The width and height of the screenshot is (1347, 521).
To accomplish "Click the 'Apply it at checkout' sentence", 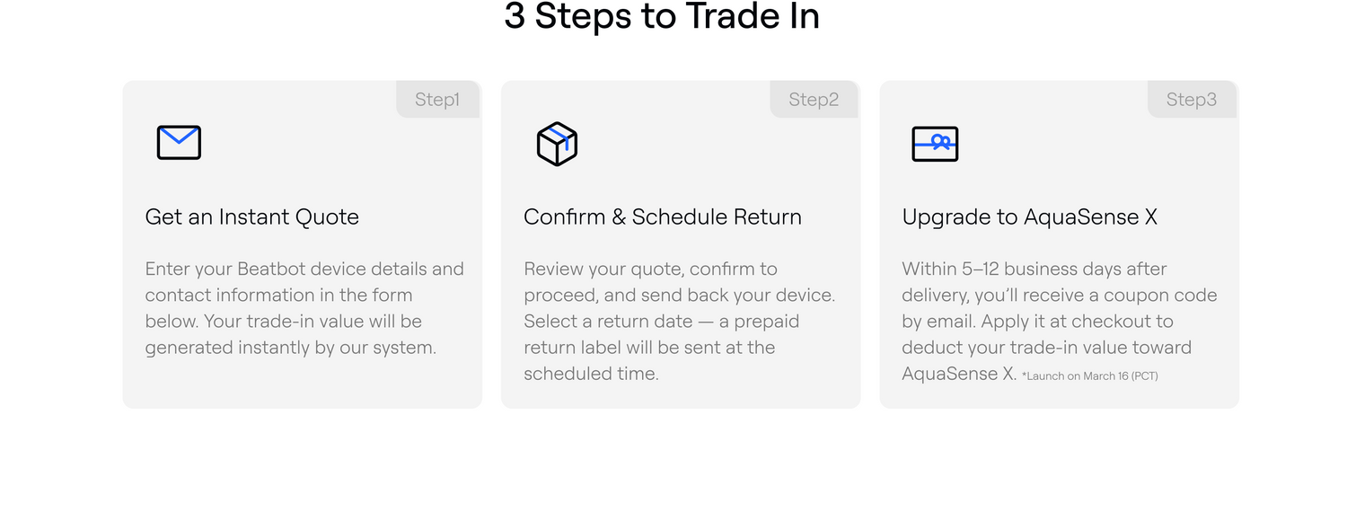I will pos(1046,334).
